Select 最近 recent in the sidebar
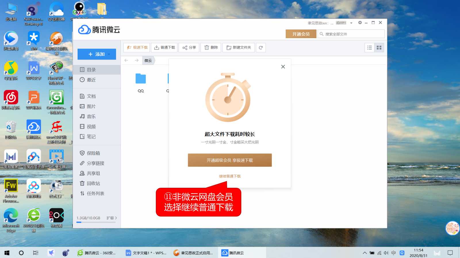Image resolution: width=460 pixels, height=258 pixels. (x=97, y=80)
